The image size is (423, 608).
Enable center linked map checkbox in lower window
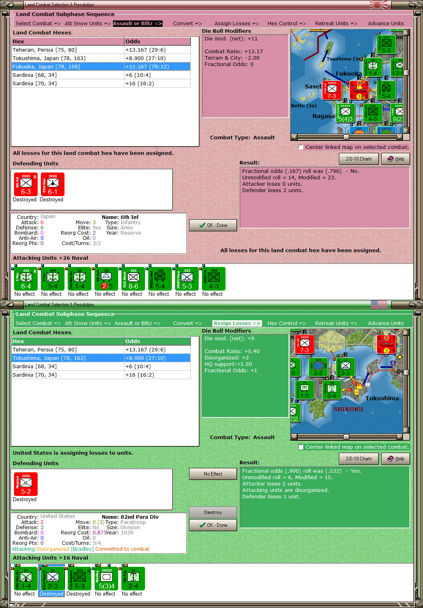click(x=301, y=447)
